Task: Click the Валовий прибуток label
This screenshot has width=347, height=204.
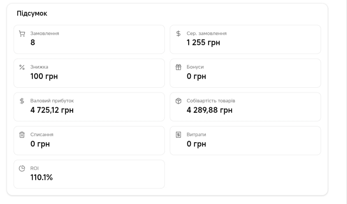Action: 52,101
